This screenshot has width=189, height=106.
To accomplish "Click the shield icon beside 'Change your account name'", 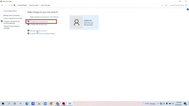I will click(x=28, y=21).
